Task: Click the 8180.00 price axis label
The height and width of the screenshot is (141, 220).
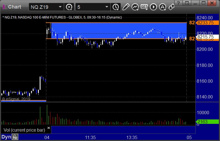Action: [205, 65]
